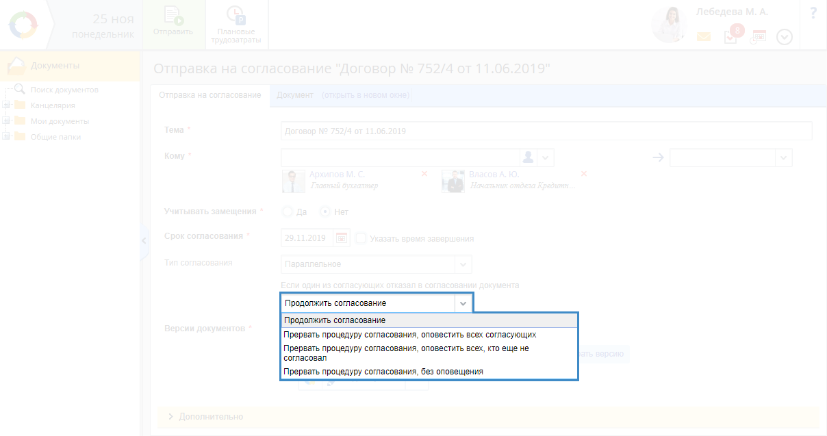
Task: Click the help question mark icon
Action: click(813, 12)
